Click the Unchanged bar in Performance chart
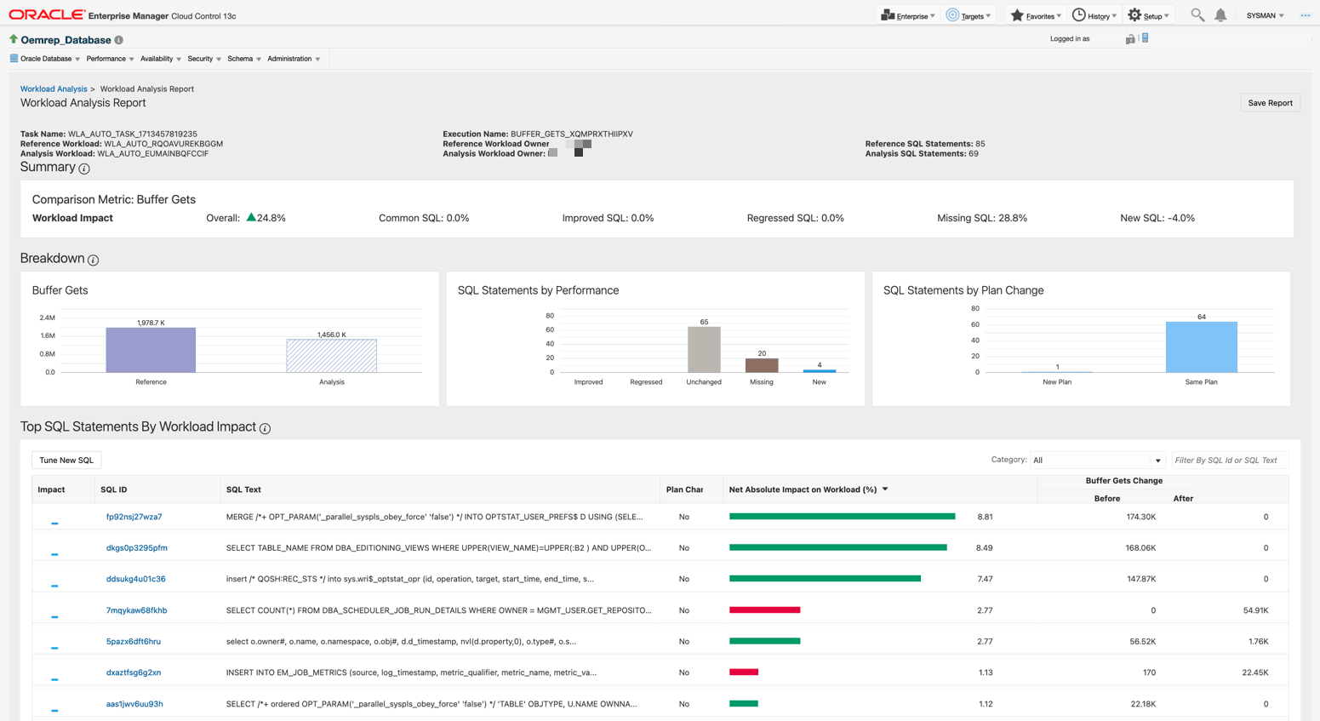 click(x=704, y=349)
